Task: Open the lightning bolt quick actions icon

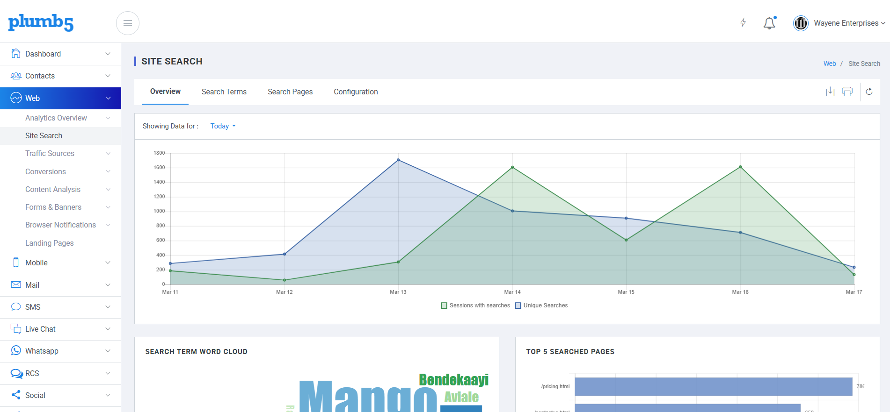Action: pyautogui.click(x=743, y=23)
